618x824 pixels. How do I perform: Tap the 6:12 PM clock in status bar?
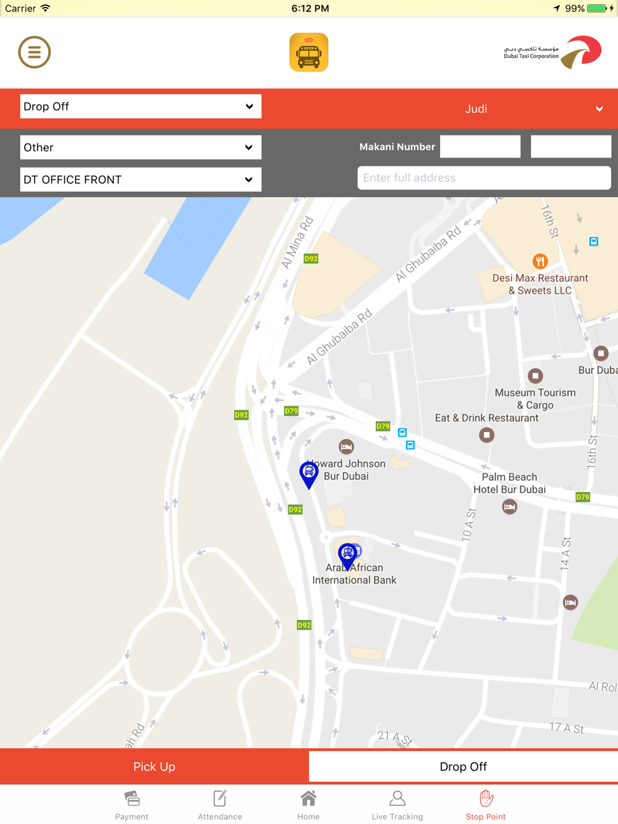pyautogui.click(x=310, y=8)
